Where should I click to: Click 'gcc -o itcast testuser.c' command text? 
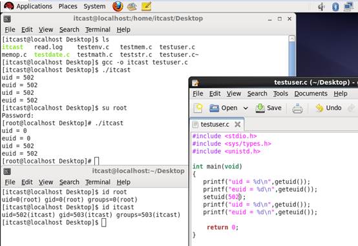pos(145,62)
